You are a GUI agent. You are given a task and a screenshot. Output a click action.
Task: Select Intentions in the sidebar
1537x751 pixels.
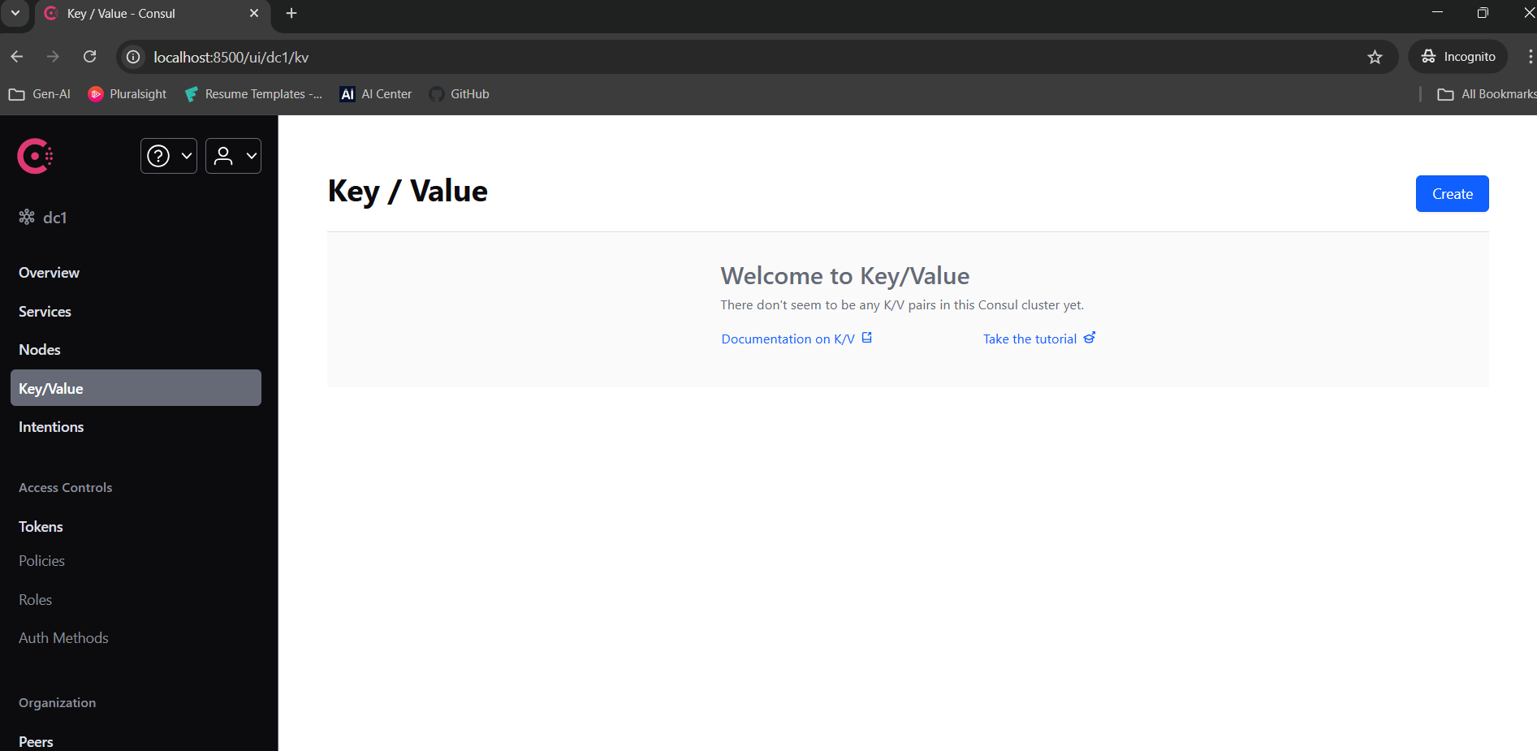point(50,426)
